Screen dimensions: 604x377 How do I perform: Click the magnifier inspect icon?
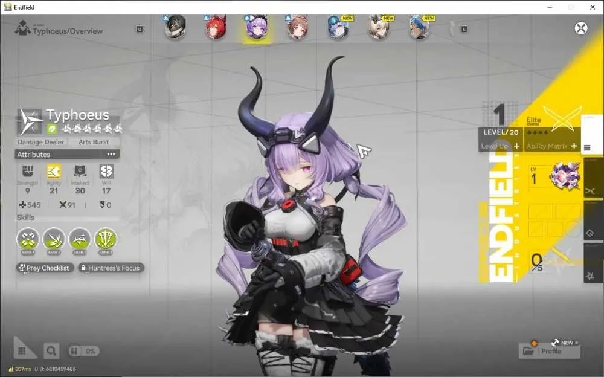pyautogui.click(x=51, y=351)
